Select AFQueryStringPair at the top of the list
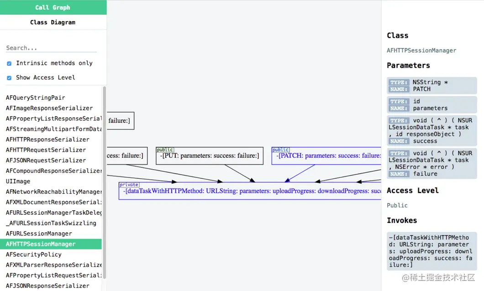 [35, 98]
